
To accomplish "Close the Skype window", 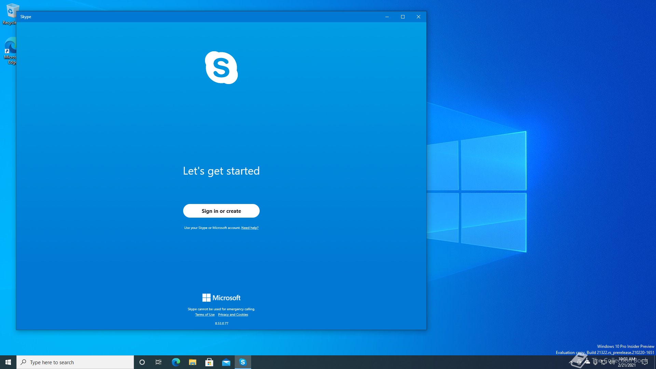I will point(419,17).
